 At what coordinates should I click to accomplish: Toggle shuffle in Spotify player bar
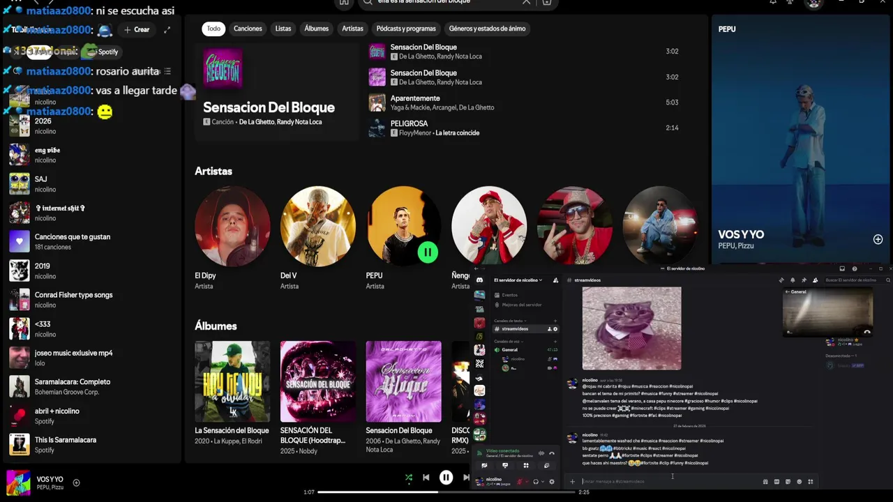[409, 478]
